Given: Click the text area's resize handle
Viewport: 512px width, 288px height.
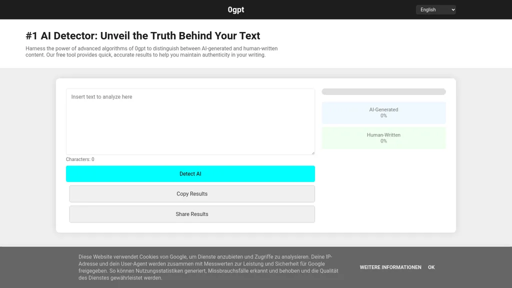Looking at the screenshot, I should click(312, 152).
